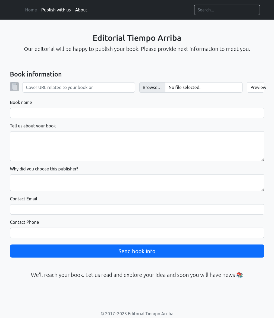The width and height of the screenshot is (274, 318).
Task: Click the "Contact Email" field label
Action: tap(24, 199)
